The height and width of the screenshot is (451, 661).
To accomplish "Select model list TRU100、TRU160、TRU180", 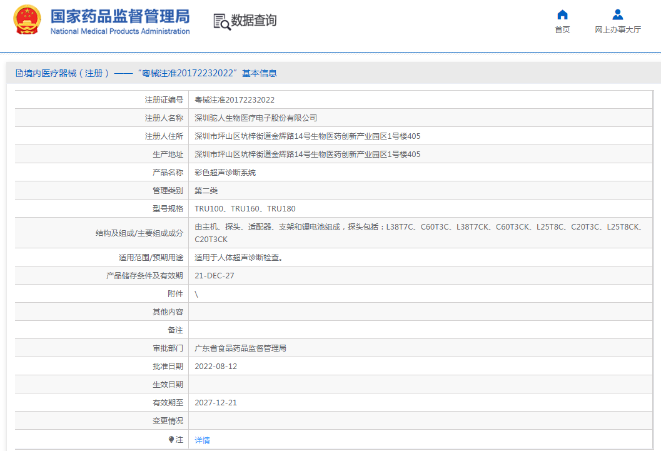I will coord(245,209).
